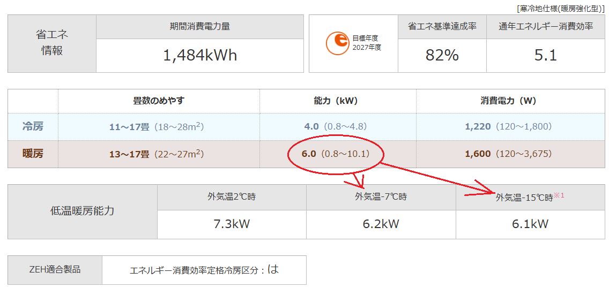Click the 省エネ基準達成率 header
Viewport: 609px width, 295px height.
[x=442, y=27]
